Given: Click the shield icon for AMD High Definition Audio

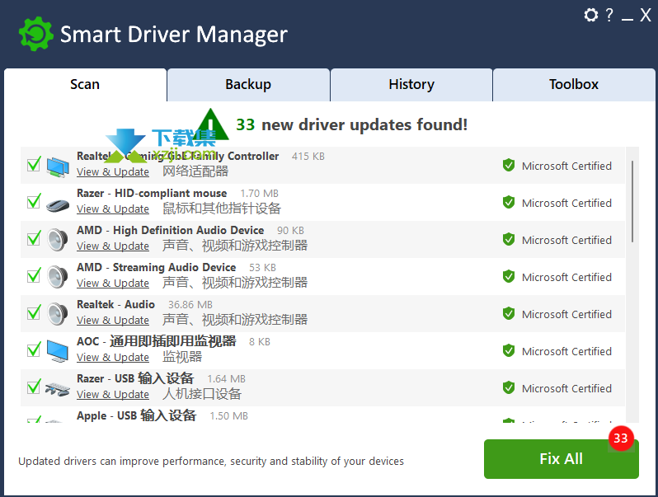Looking at the screenshot, I should tap(509, 240).
